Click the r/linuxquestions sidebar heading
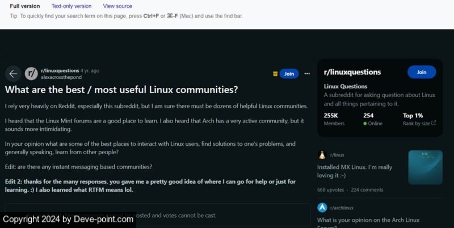The height and width of the screenshot is (228, 454). click(352, 72)
